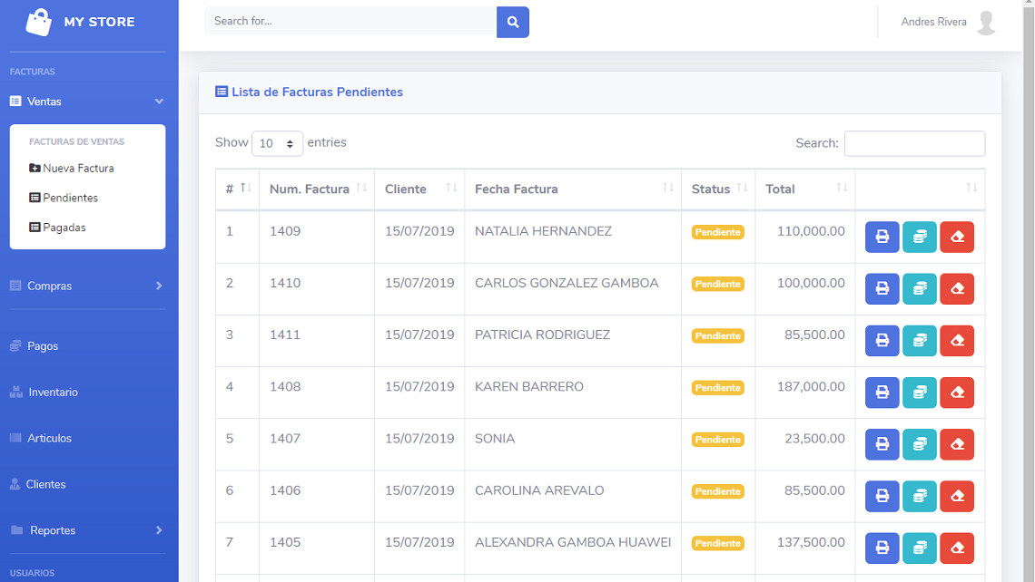Open Nueva Factura from the sales submenu
This screenshot has height=582, width=1035.
pyautogui.click(x=77, y=168)
